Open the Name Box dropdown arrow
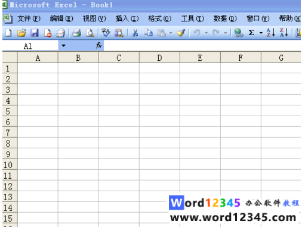This screenshot has height=227, width=302. (63, 46)
